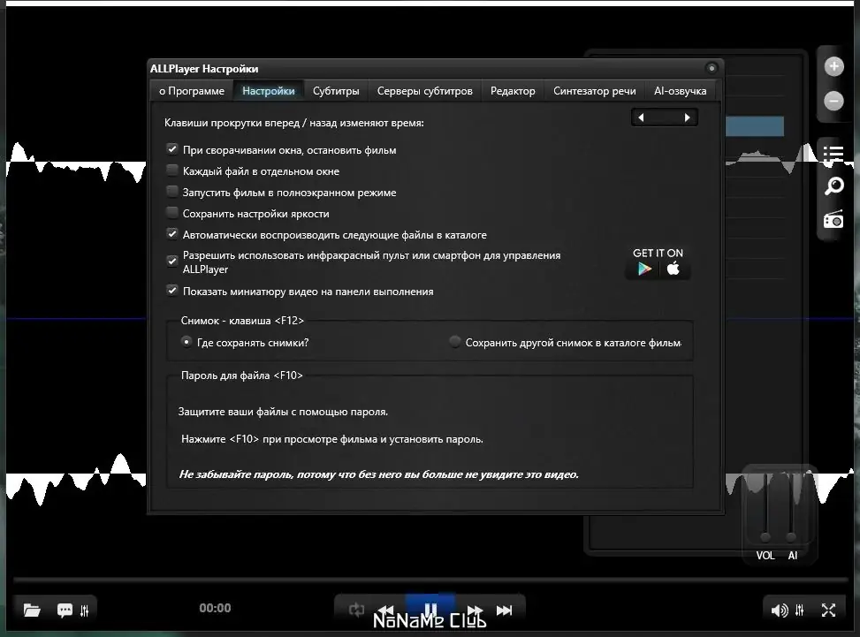Click the playback seek progress bar
The height and width of the screenshot is (637, 860).
point(430,579)
